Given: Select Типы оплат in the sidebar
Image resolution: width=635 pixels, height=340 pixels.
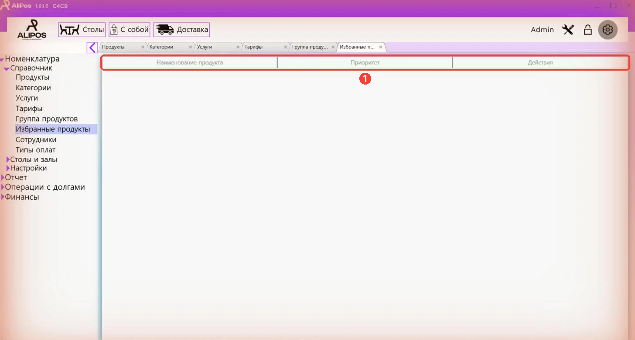Looking at the screenshot, I should click(35, 150).
